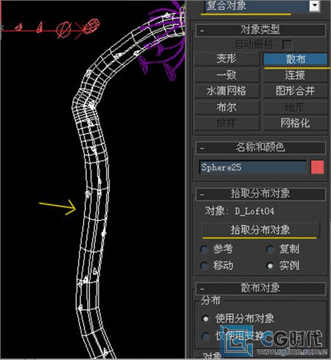The width and height of the screenshot is (331, 360).
Task: Select the 参考 radio option
Action: coord(217,249)
